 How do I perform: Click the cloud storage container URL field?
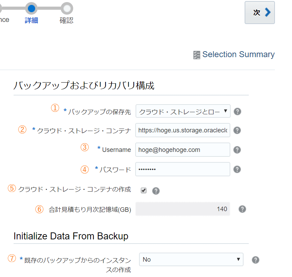tap(183, 130)
